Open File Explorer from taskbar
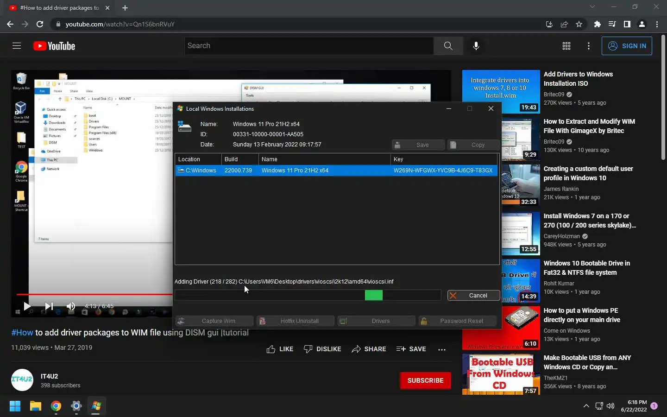This screenshot has height=417, width=667. (36, 406)
